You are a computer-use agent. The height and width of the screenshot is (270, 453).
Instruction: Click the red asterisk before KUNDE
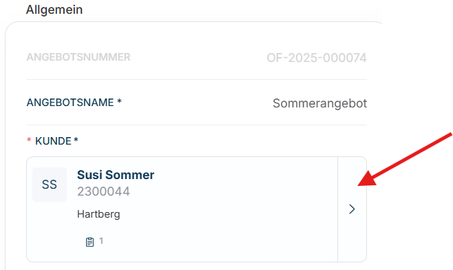tap(29, 141)
